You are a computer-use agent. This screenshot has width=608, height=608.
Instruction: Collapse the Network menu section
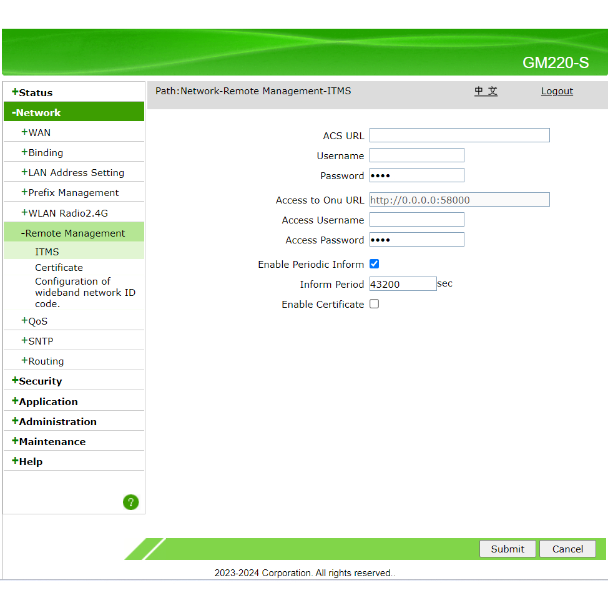coord(38,112)
